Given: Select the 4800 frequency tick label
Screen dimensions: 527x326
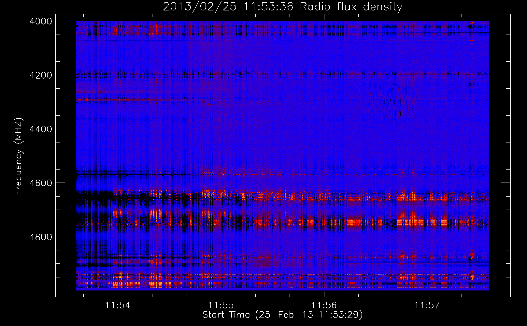Looking at the screenshot, I should [x=41, y=237].
